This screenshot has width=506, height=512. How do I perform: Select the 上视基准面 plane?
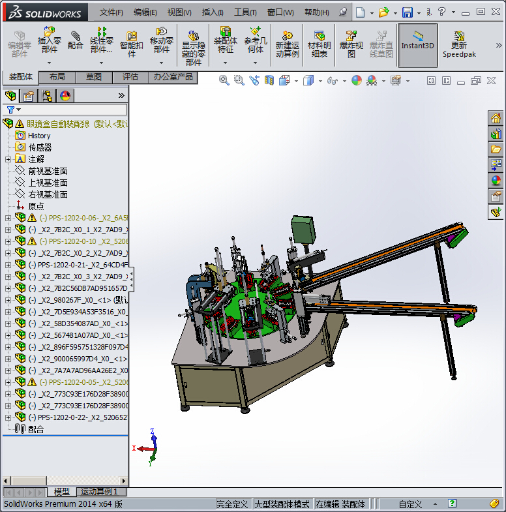(48, 183)
